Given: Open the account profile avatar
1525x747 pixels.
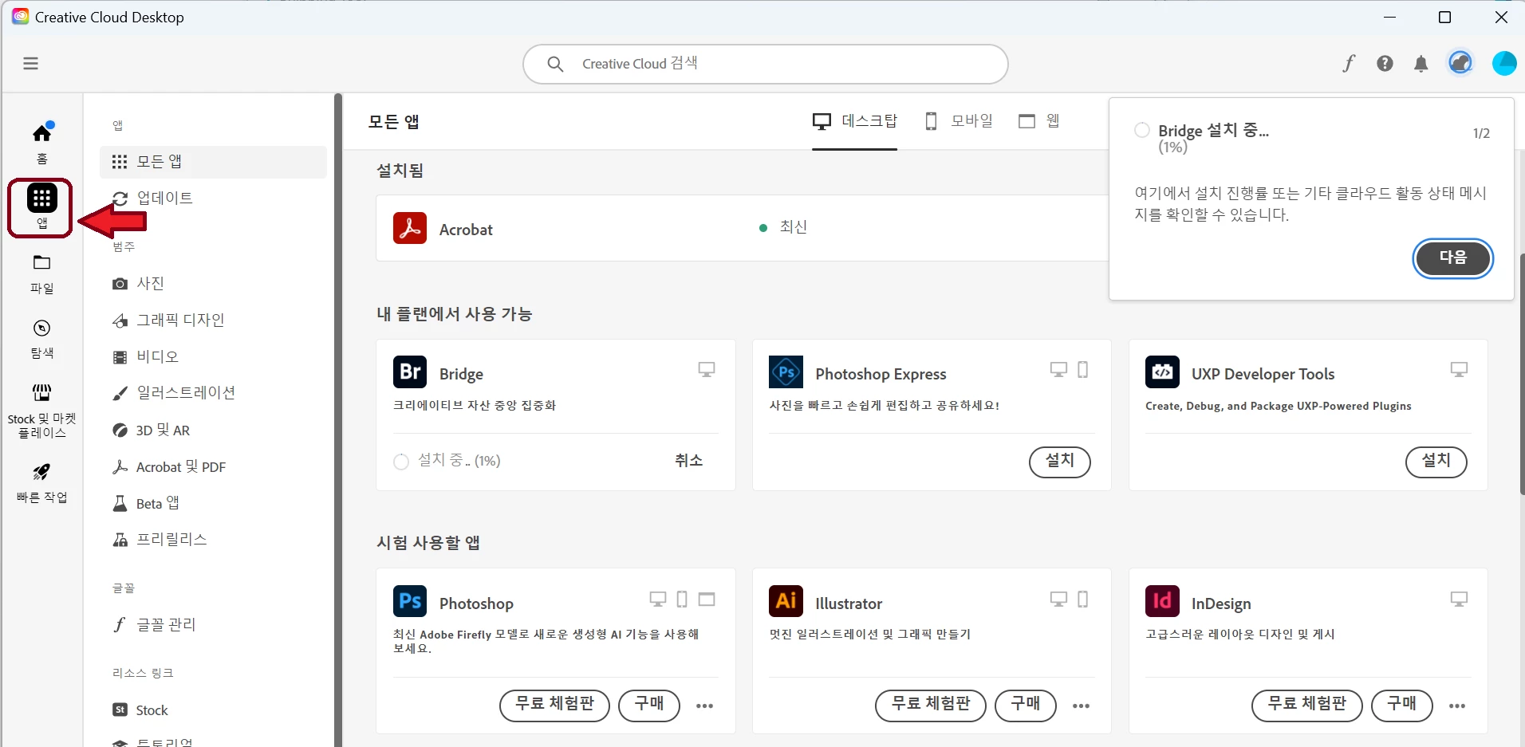Looking at the screenshot, I should pos(1504,63).
